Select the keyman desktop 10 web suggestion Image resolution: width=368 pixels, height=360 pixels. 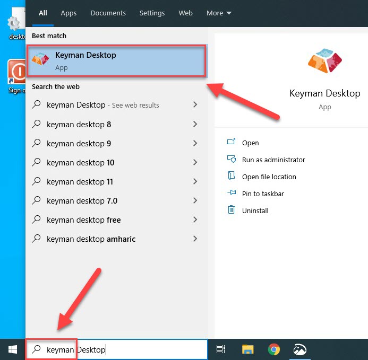(81, 163)
